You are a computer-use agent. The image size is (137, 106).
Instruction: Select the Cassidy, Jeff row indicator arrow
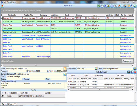coord(1,18)
